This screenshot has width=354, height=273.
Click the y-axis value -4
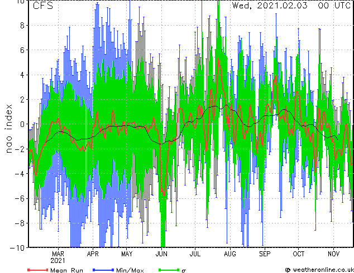20,174
